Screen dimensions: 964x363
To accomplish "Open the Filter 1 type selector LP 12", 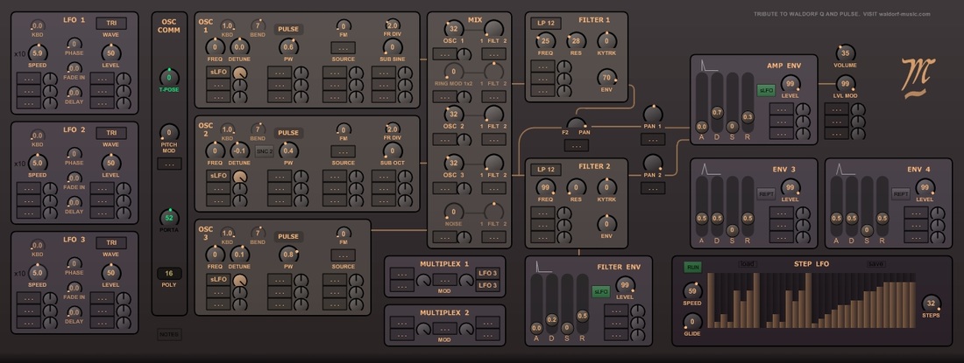I will [x=546, y=22].
